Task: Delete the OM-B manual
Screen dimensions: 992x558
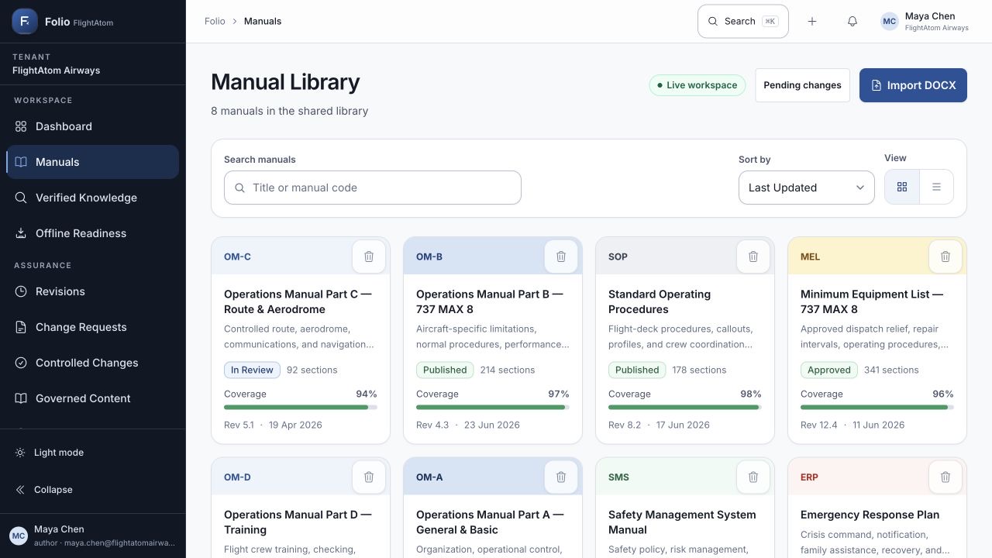Action: click(x=561, y=257)
